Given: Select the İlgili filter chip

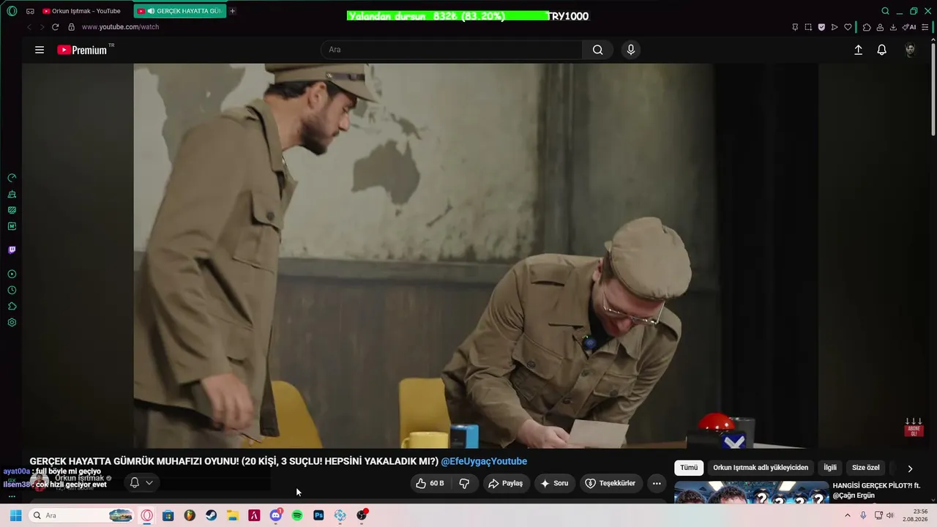Looking at the screenshot, I should tap(830, 468).
